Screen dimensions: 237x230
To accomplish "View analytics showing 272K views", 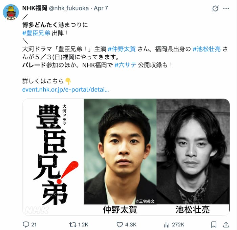I will click(174, 224).
